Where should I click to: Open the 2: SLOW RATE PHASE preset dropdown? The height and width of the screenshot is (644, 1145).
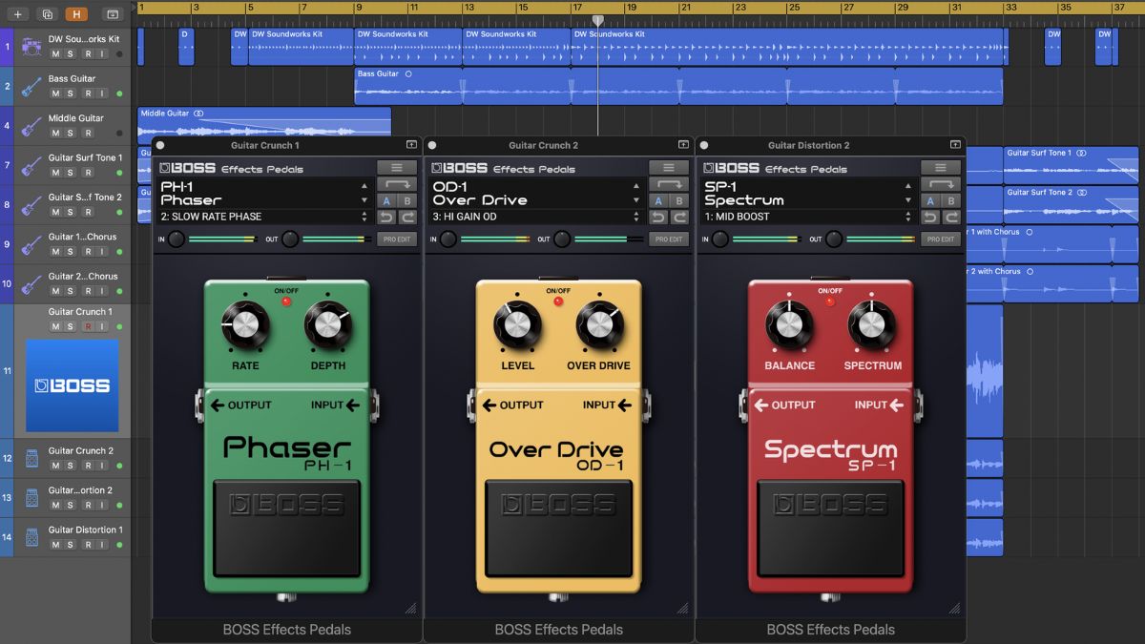(x=263, y=218)
